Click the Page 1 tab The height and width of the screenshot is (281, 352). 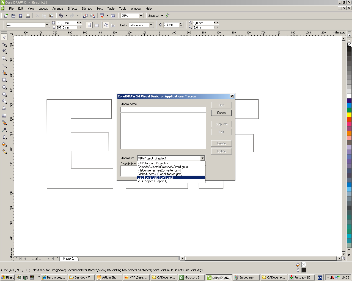pyautogui.click(x=68, y=258)
